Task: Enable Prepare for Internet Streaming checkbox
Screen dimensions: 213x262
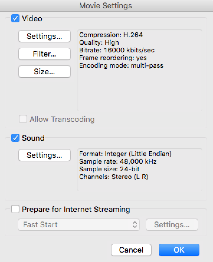Action: coord(15,209)
